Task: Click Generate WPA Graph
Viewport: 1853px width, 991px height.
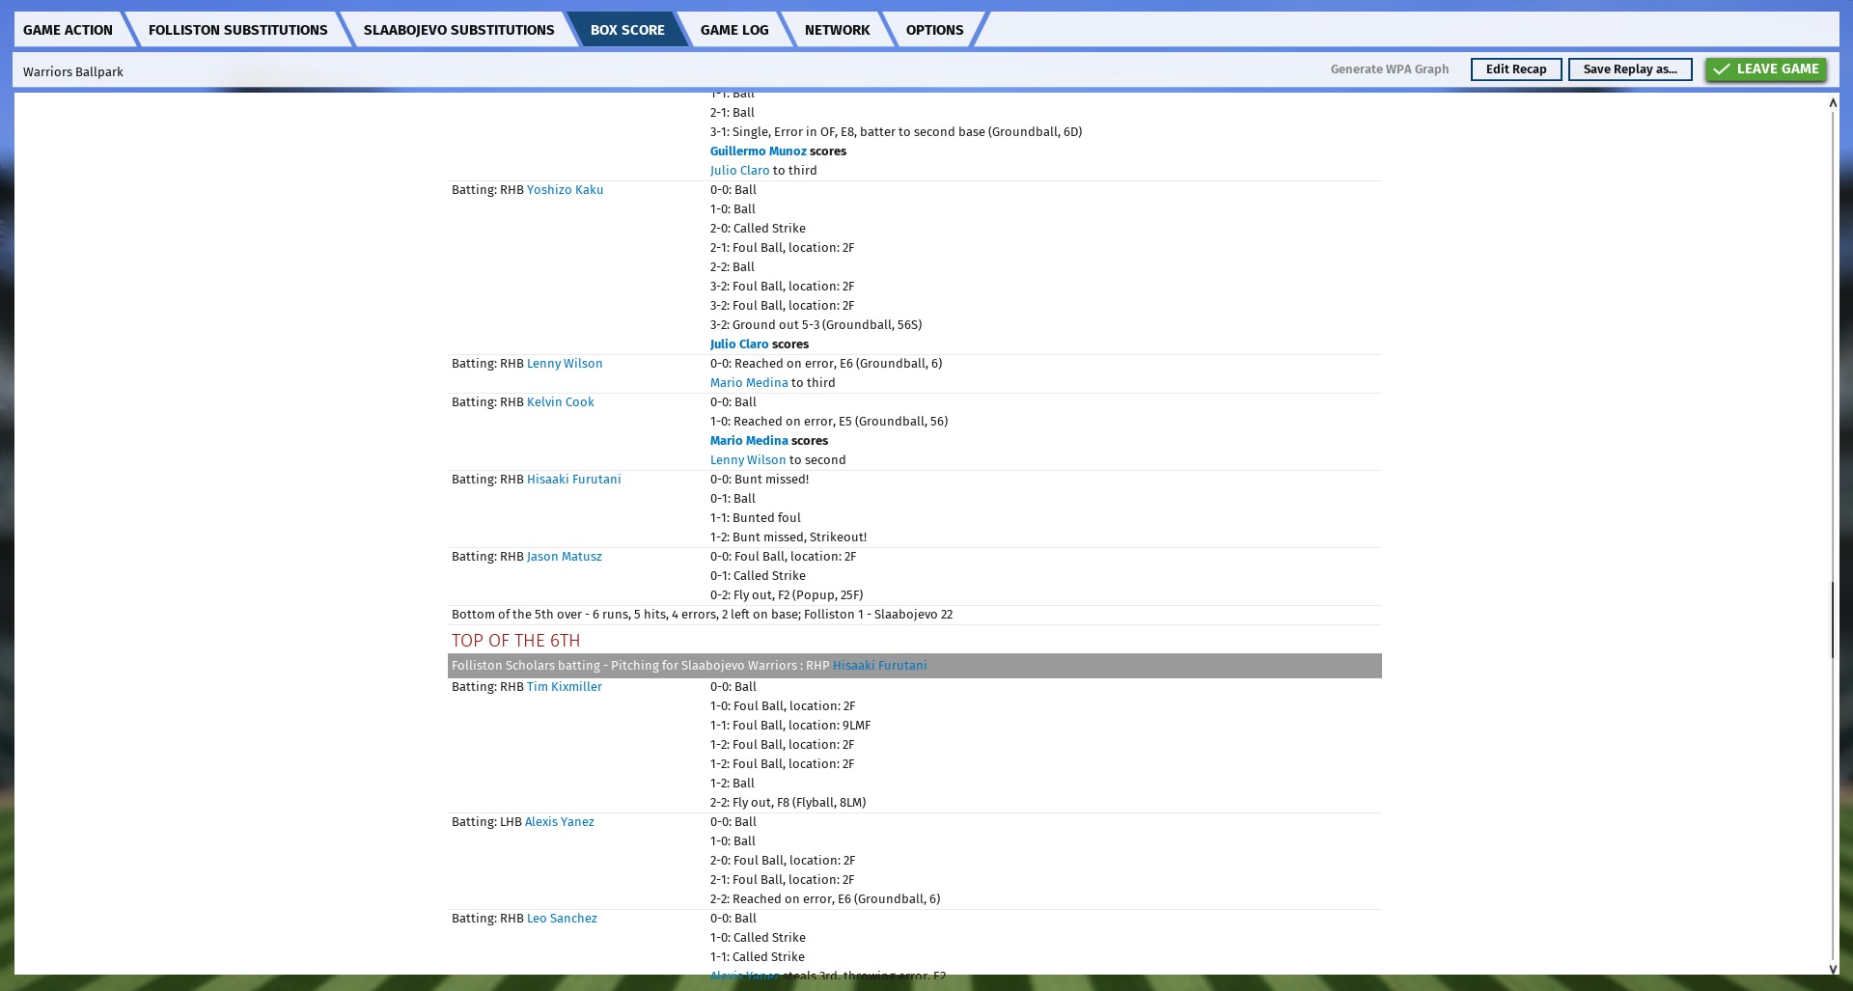Action: [1389, 69]
